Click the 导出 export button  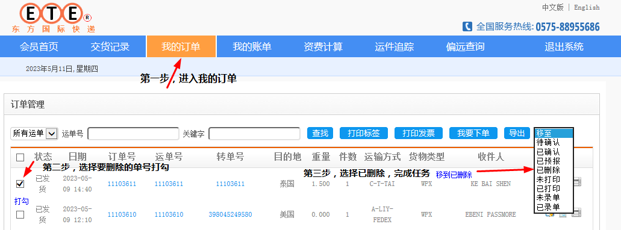pos(517,134)
